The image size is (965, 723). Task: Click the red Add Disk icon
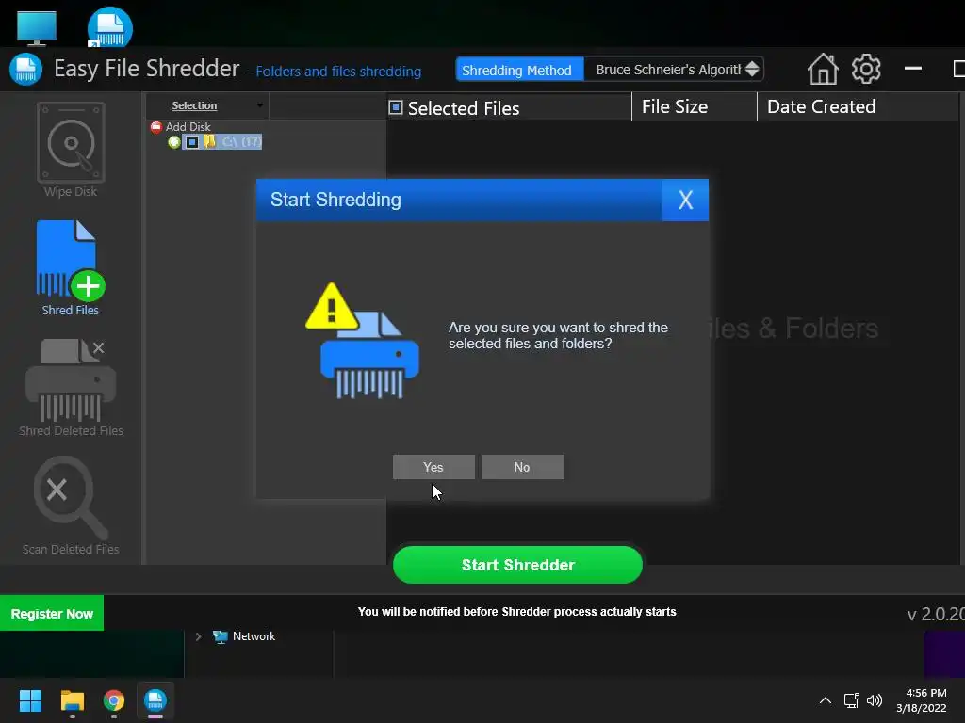coord(156,127)
